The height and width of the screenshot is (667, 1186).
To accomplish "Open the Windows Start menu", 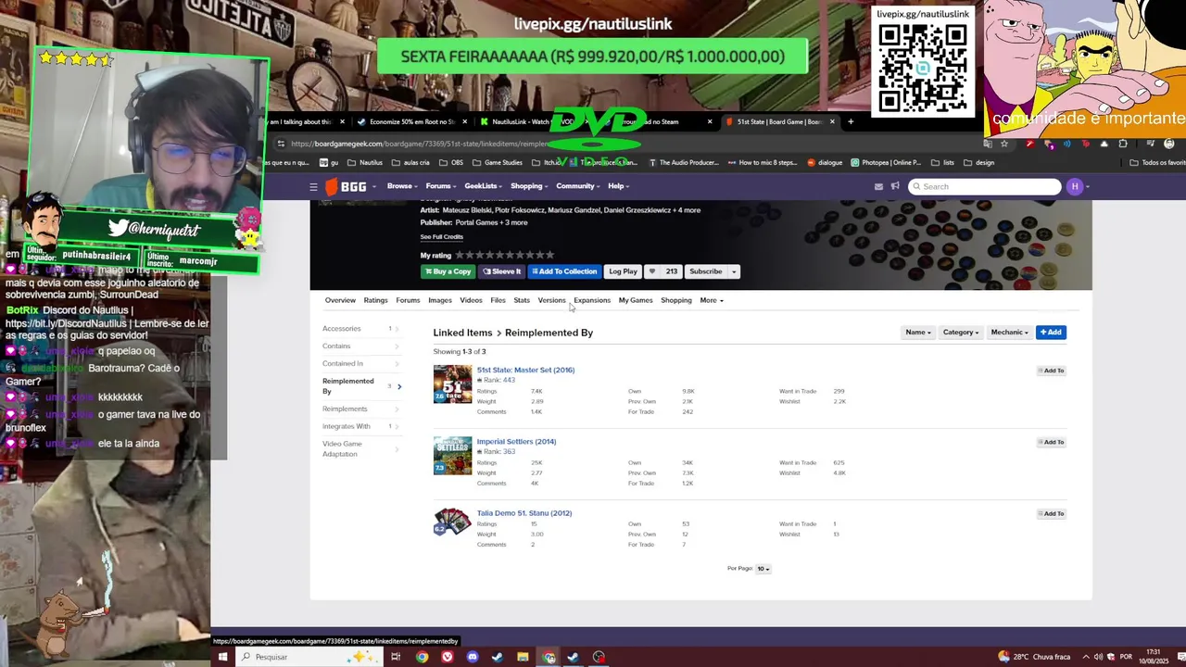I will pos(222,657).
